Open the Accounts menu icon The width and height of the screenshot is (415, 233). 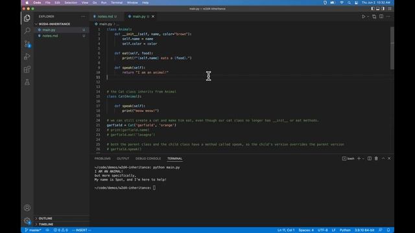click(27, 208)
